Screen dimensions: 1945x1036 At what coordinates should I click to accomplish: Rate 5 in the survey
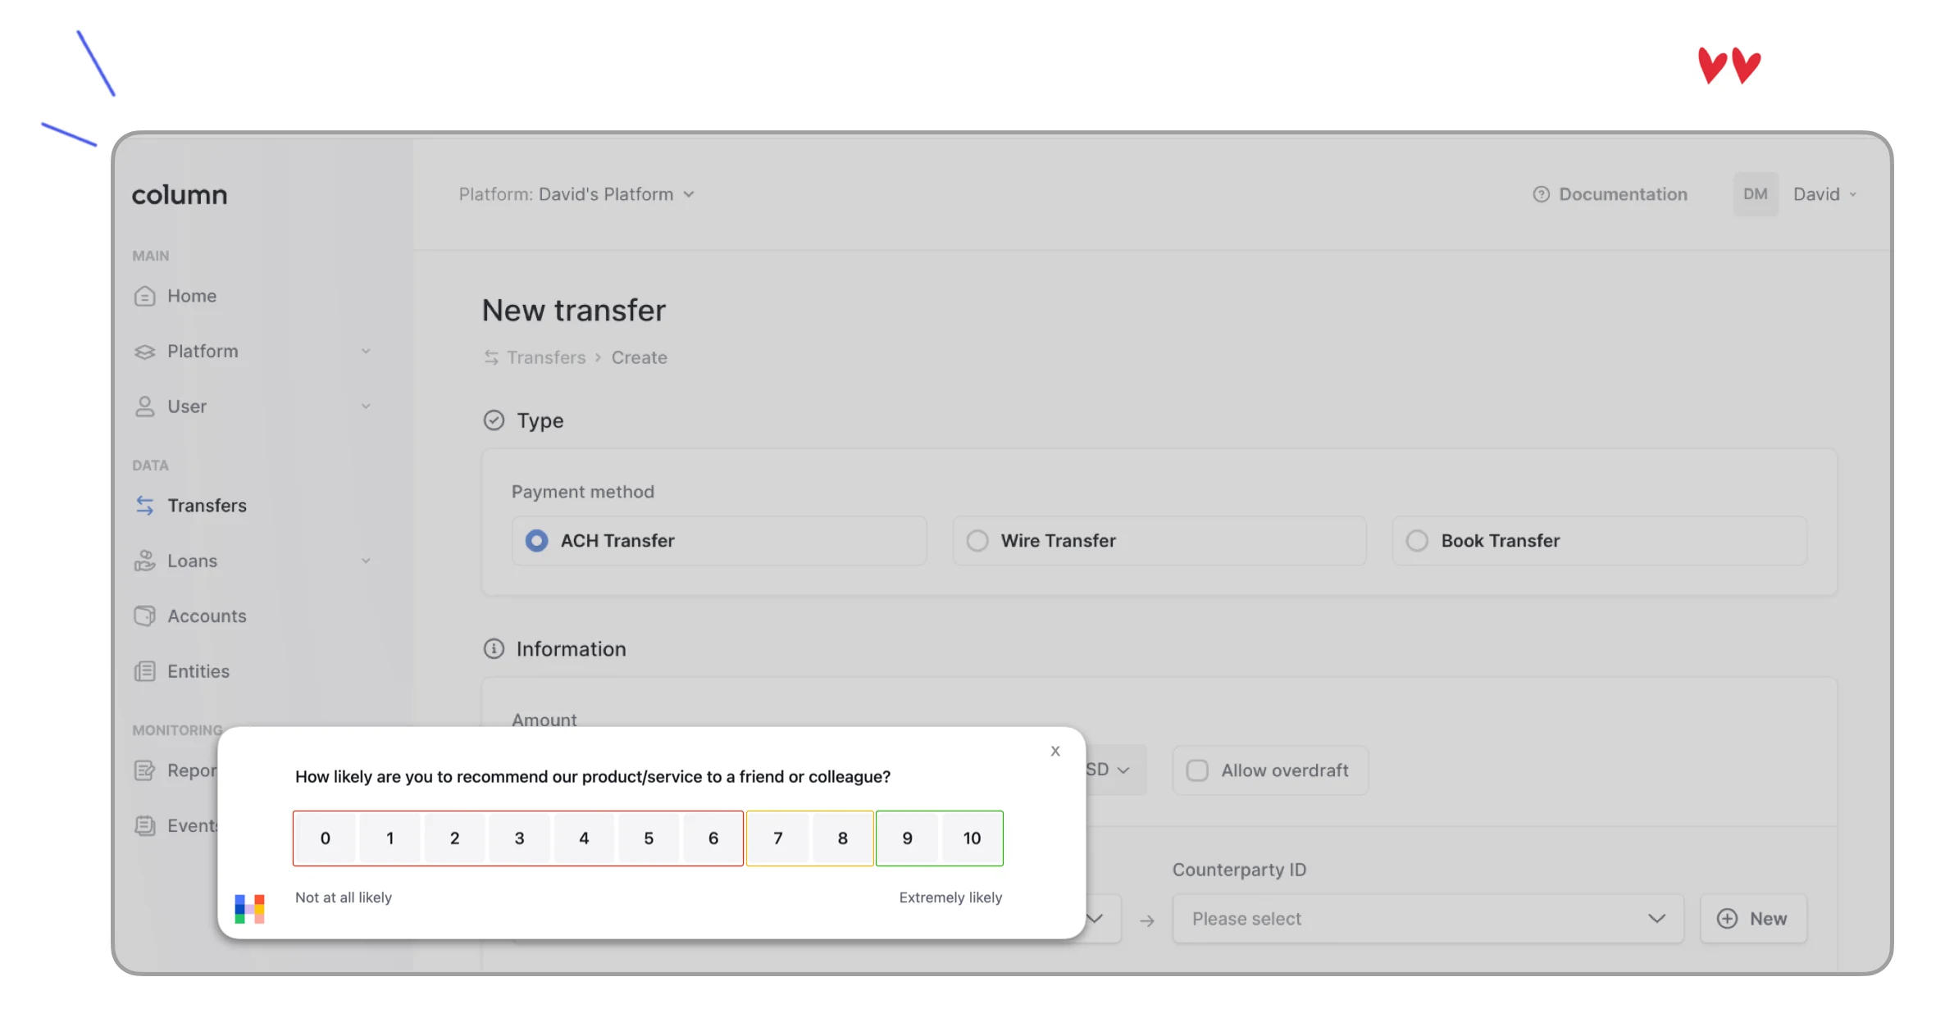click(x=649, y=838)
